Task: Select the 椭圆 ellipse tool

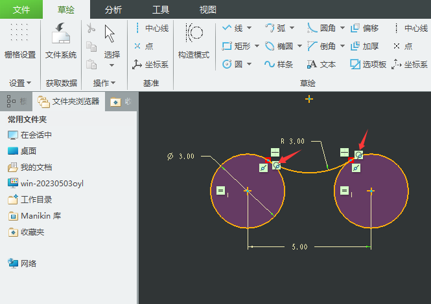Action: tap(279, 46)
